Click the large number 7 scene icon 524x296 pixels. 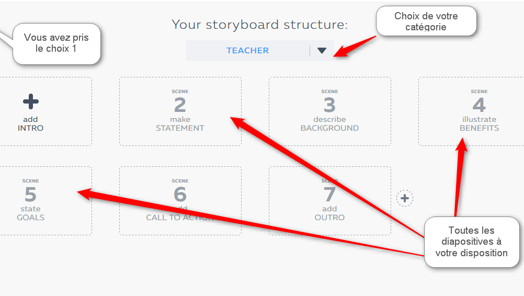coord(329,195)
